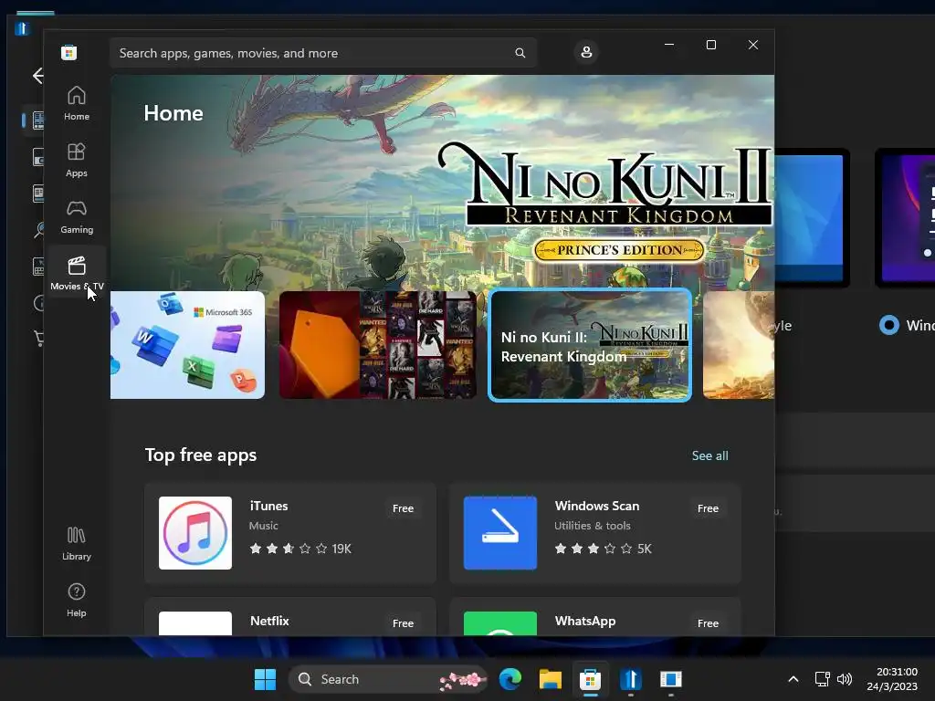Launch Microsoft Edge from the taskbar
Image resolution: width=935 pixels, height=701 pixels.
coord(510,679)
